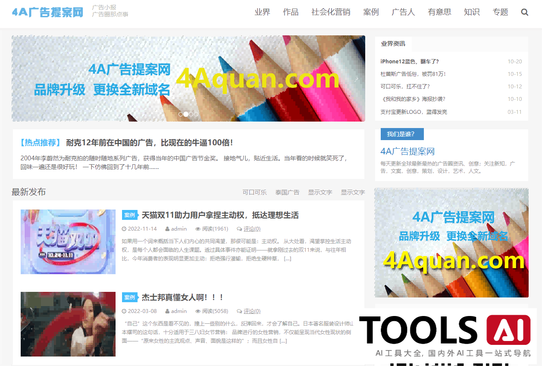Click the comment bubble on 天猫双11 post
This screenshot has height=366, width=542.
tap(239, 228)
